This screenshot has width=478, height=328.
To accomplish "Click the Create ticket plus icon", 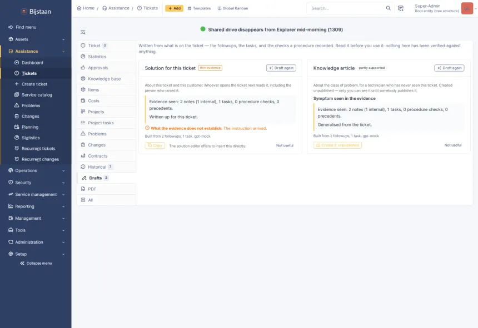I will (17, 84).
